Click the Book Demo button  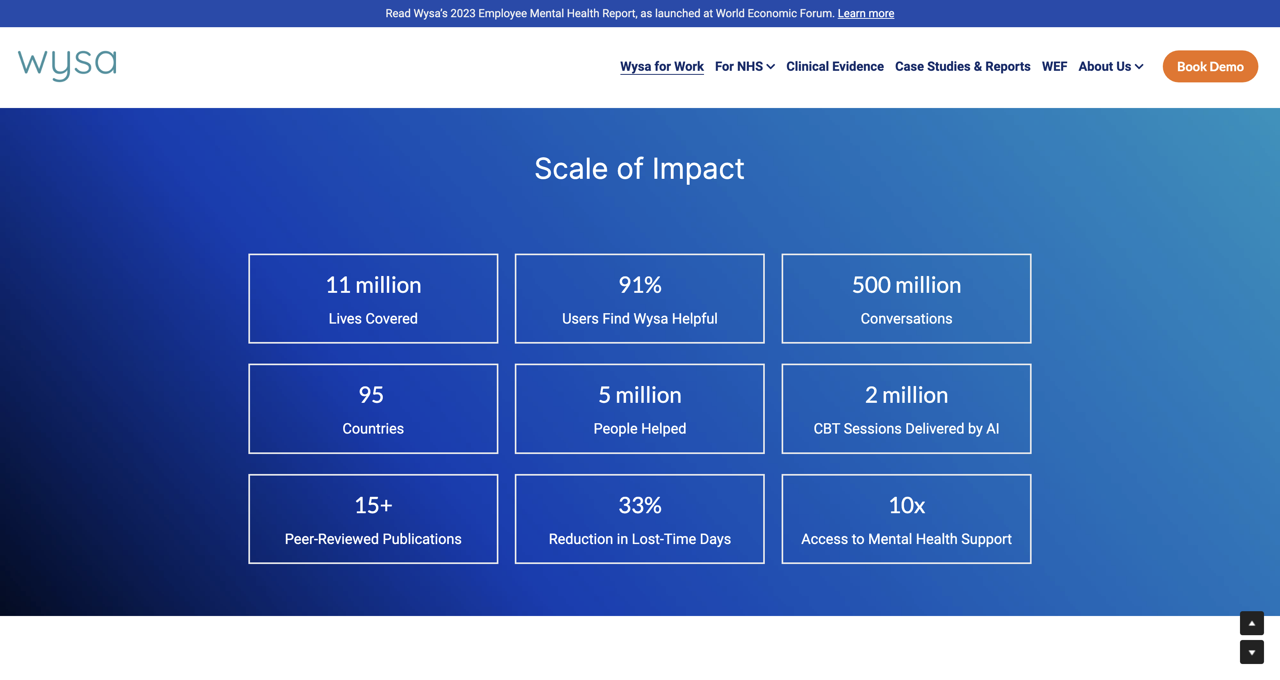pyautogui.click(x=1210, y=67)
